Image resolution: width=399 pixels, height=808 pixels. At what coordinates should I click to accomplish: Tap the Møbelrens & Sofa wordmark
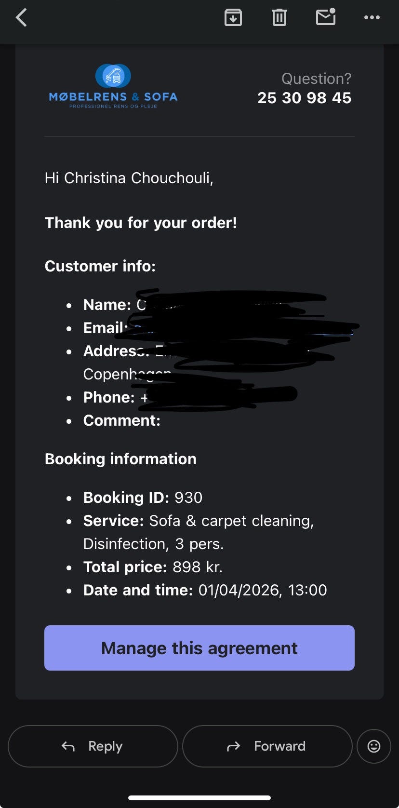tap(113, 97)
